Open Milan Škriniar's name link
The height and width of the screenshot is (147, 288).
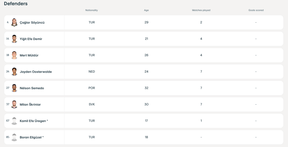pos(31,105)
